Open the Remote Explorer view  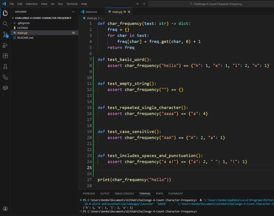point(5,77)
